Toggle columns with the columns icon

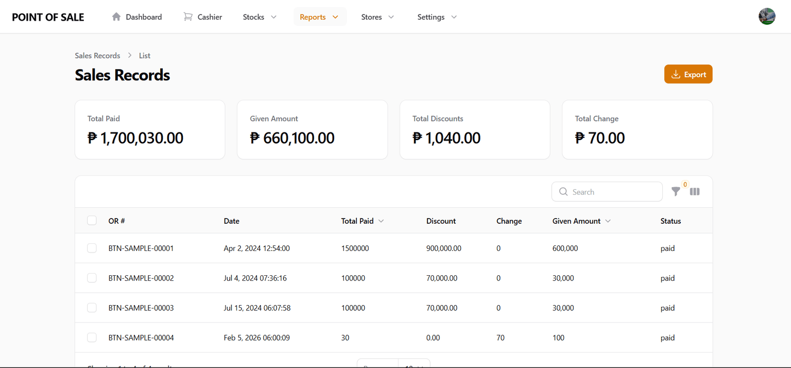tap(695, 192)
